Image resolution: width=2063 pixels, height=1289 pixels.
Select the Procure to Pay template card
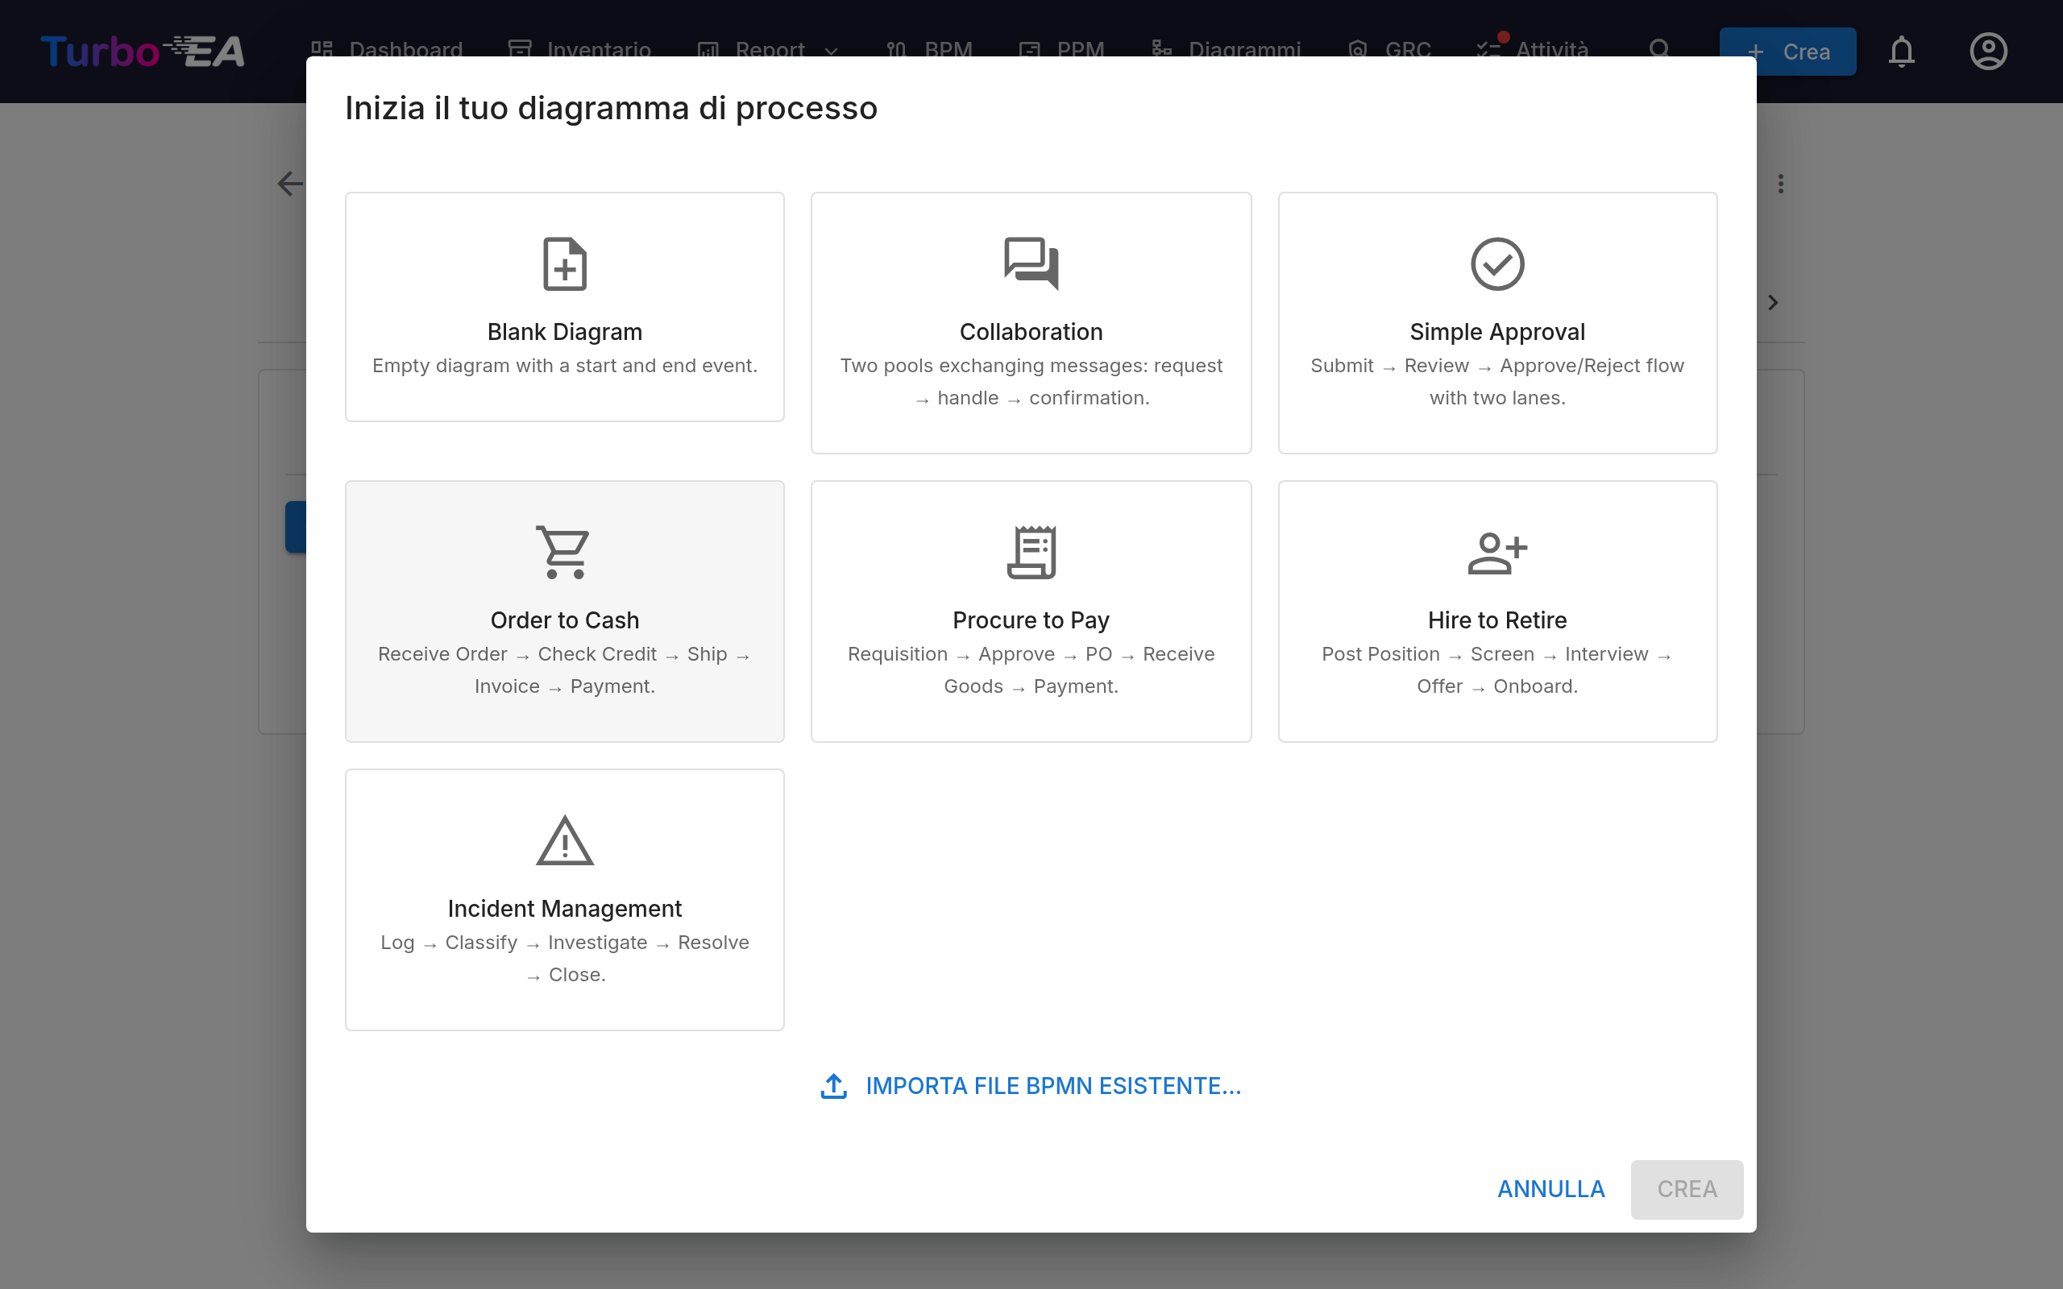(x=1031, y=611)
